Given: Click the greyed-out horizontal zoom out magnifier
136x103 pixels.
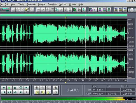Looking at the screenshot, I should pos(43,88).
